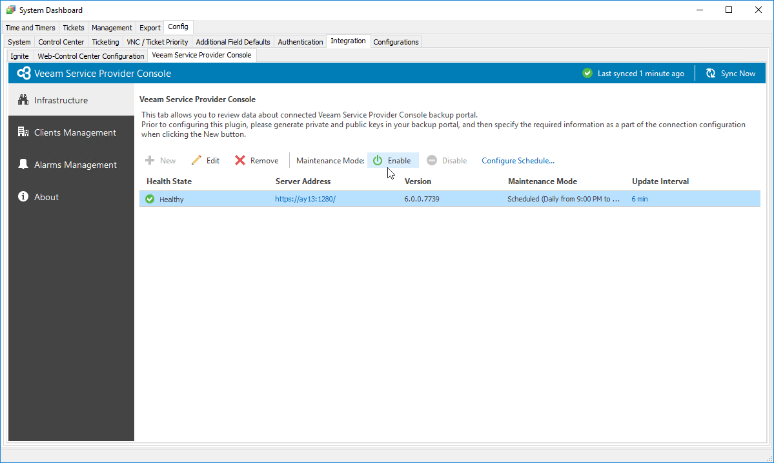Screen dimensions: 774x463
Task: Click the green sync status checkmark icon
Action: (587, 73)
